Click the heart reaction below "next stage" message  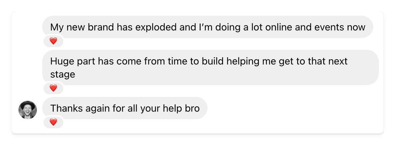click(53, 88)
